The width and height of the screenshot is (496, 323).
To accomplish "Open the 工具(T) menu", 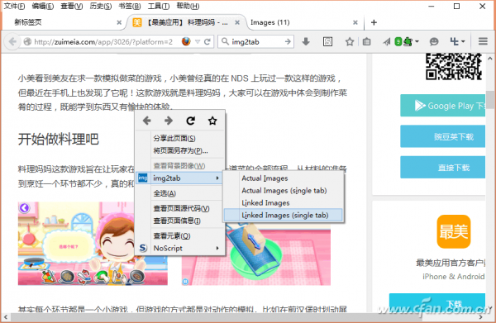I will [158, 6].
